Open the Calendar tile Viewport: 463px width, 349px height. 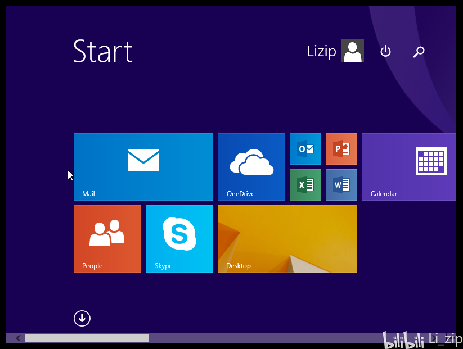[x=409, y=167]
